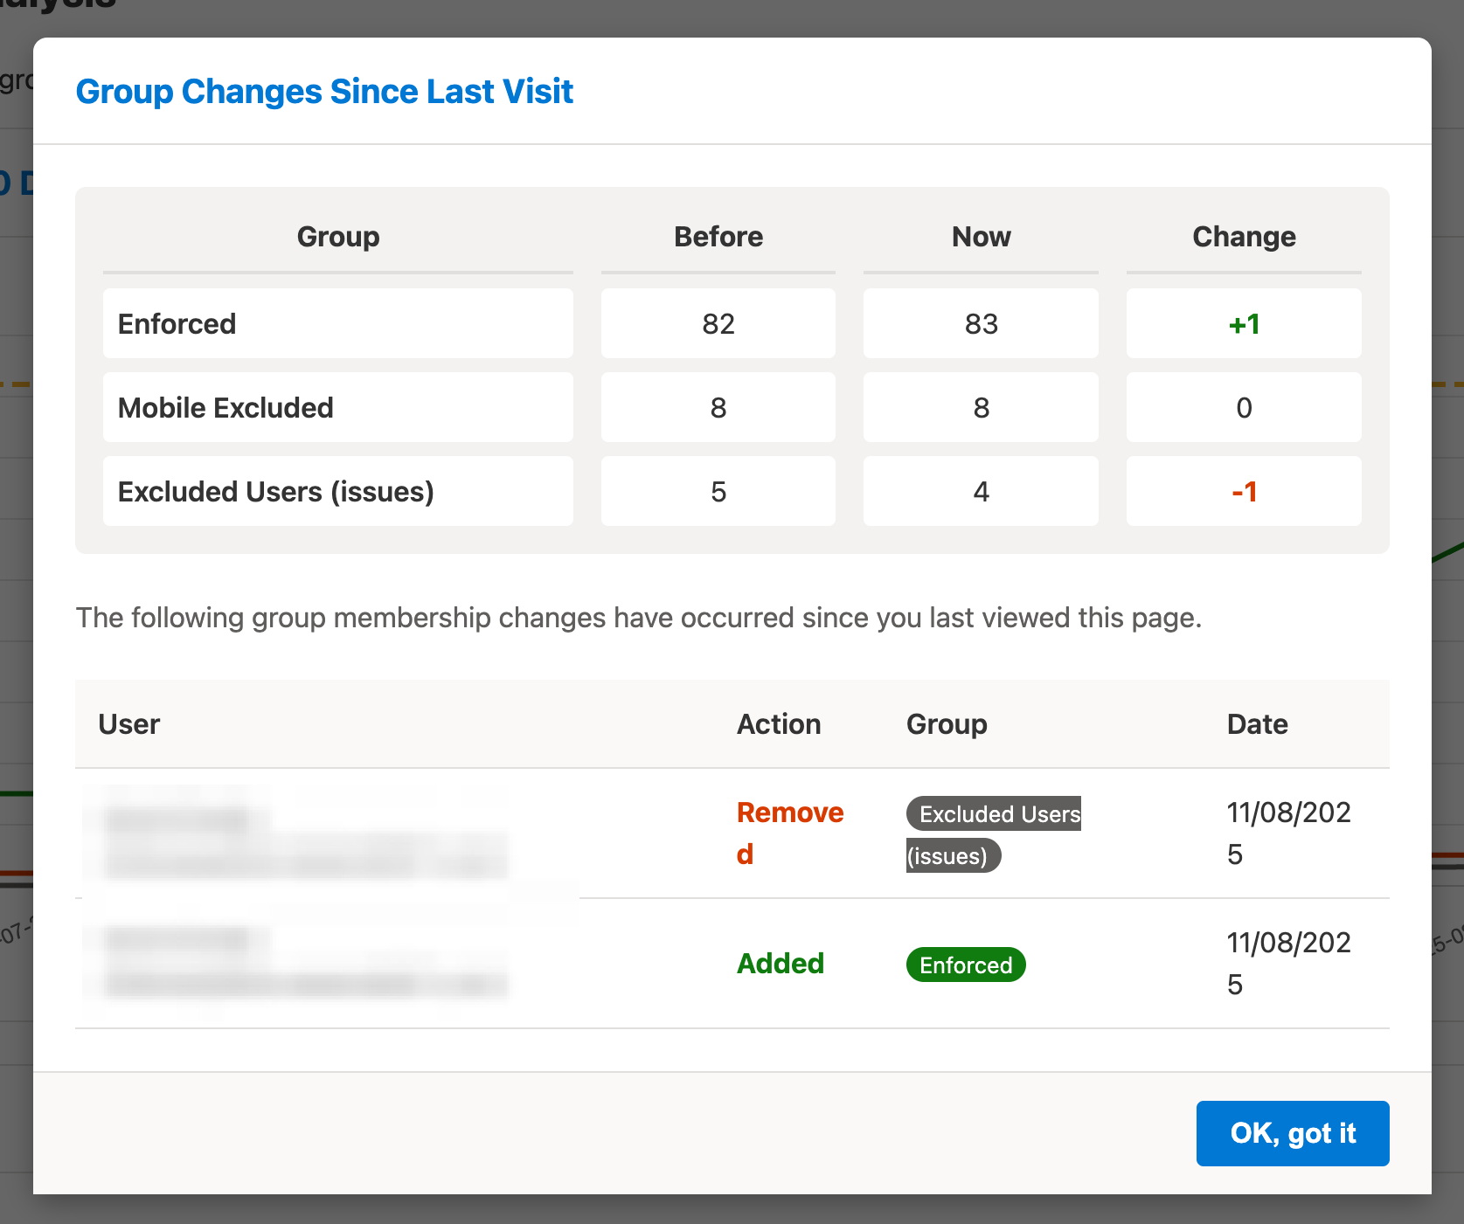1464x1224 pixels.
Task: Select the Added action label
Action: (780, 963)
